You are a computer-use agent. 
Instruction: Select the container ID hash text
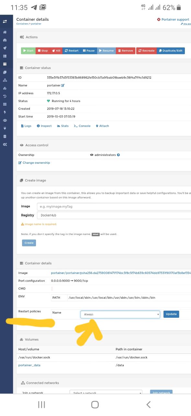(x=99, y=78)
